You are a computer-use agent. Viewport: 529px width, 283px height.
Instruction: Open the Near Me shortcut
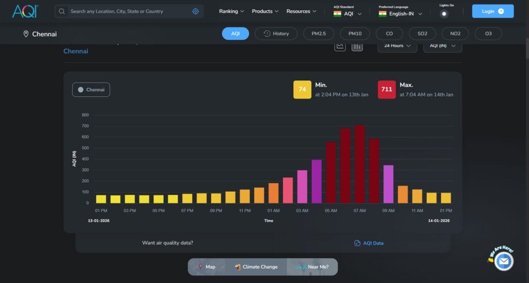tap(312, 267)
